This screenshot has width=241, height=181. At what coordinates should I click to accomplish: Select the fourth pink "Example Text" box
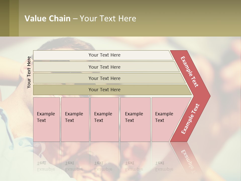(x=135, y=119)
